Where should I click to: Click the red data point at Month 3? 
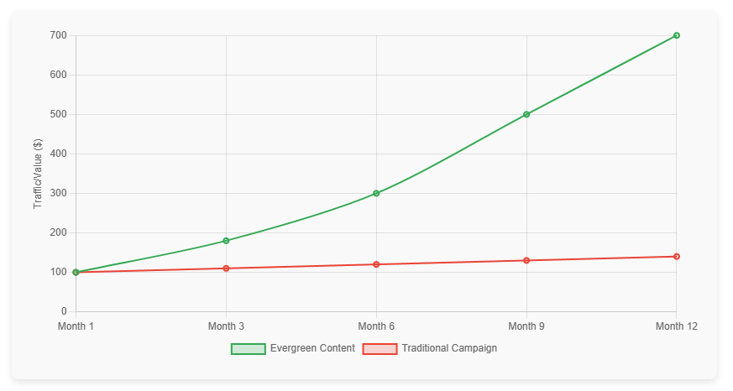[x=226, y=268]
